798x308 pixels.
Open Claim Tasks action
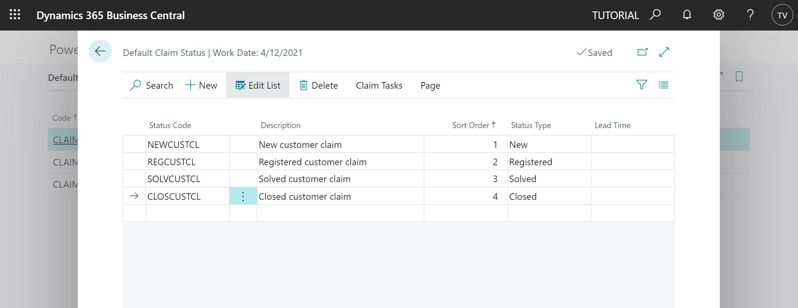pos(379,85)
